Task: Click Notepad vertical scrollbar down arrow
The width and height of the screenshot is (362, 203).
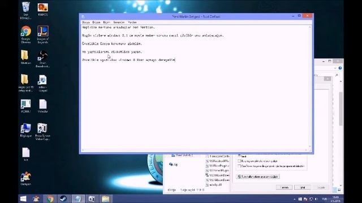Action: (x=310, y=147)
